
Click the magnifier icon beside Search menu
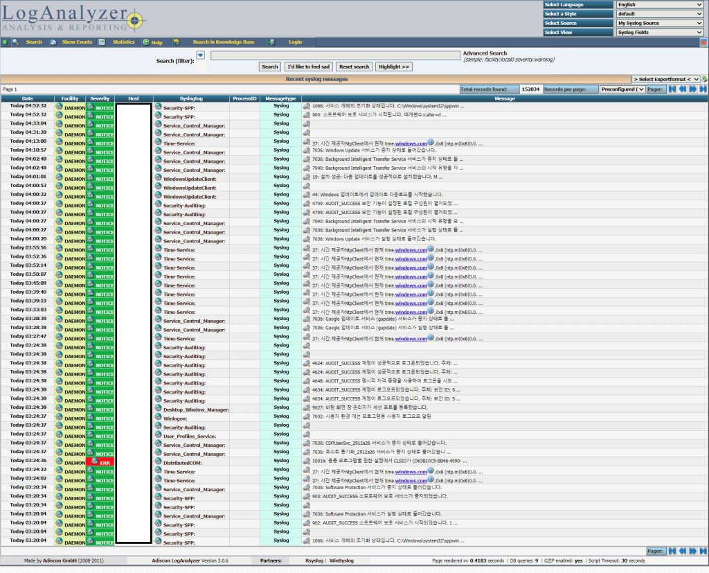(16, 42)
